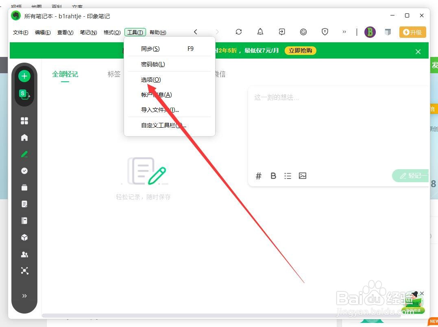Switch to the 标签 tab

(x=114, y=74)
